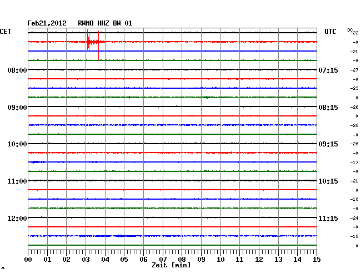
Task: Click the CET time zone label
Action: pos(6,32)
